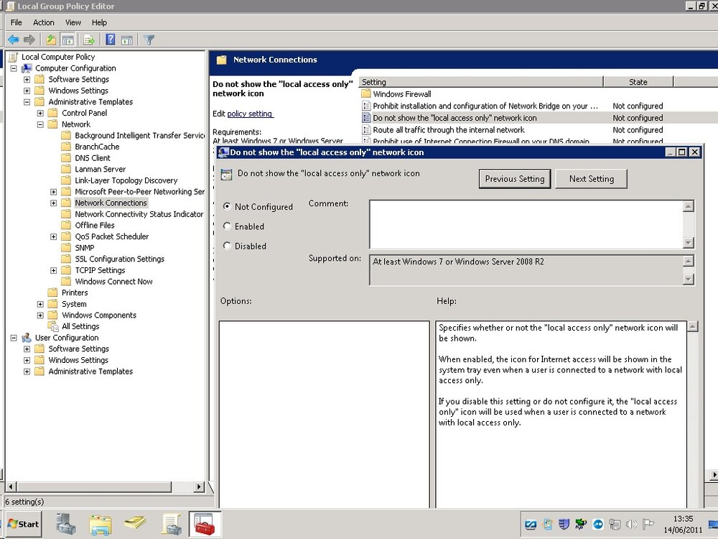Screen dimensions: 718x539
Task: Select the Windows Connect Now tree folder
Action: point(113,282)
